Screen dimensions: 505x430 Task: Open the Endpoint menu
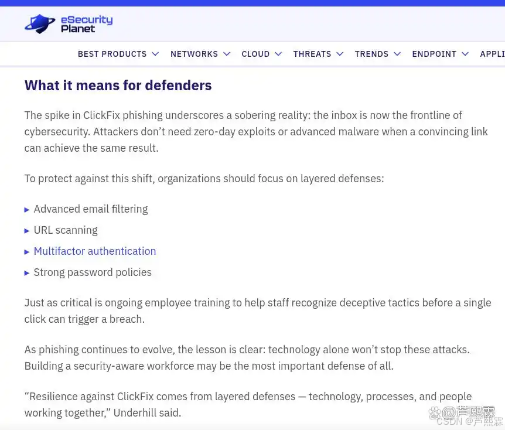[x=434, y=54]
